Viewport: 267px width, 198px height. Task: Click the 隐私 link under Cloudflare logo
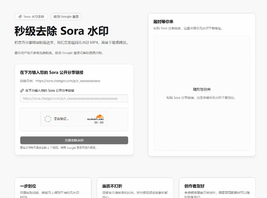[95, 122]
